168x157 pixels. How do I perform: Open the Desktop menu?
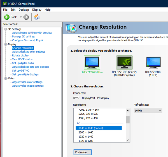click(x=24, y=10)
